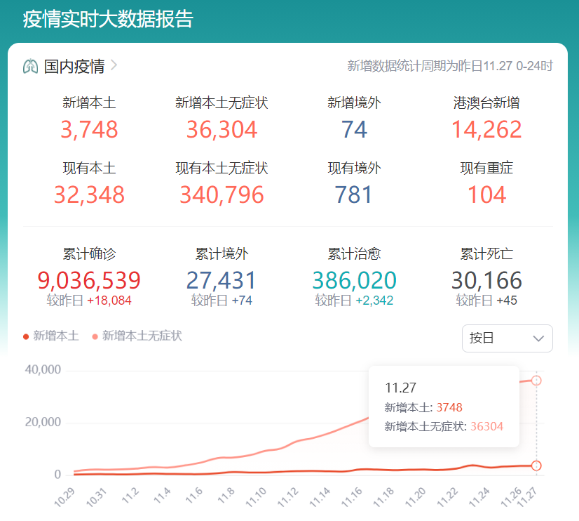
Task: Expand the 国内疫情 chevron arrow
Action: (x=114, y=66)
